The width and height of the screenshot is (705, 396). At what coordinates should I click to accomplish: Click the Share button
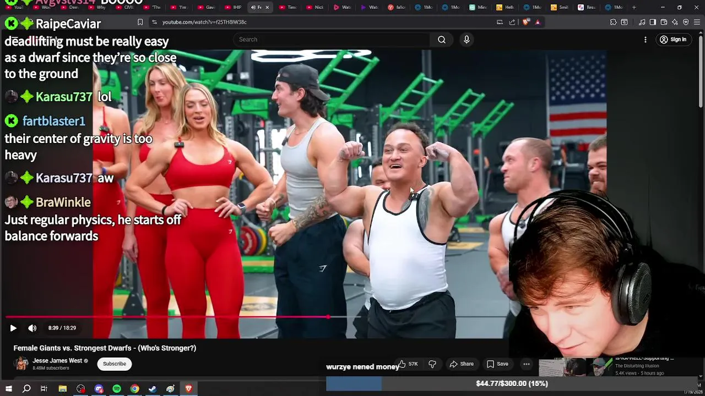coord(462,364)
